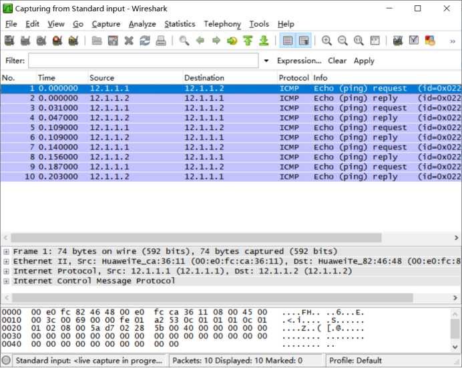Viewport: 462px width, 368px height.
Task: Jump to the first packet icon
Action: (248, 41)
